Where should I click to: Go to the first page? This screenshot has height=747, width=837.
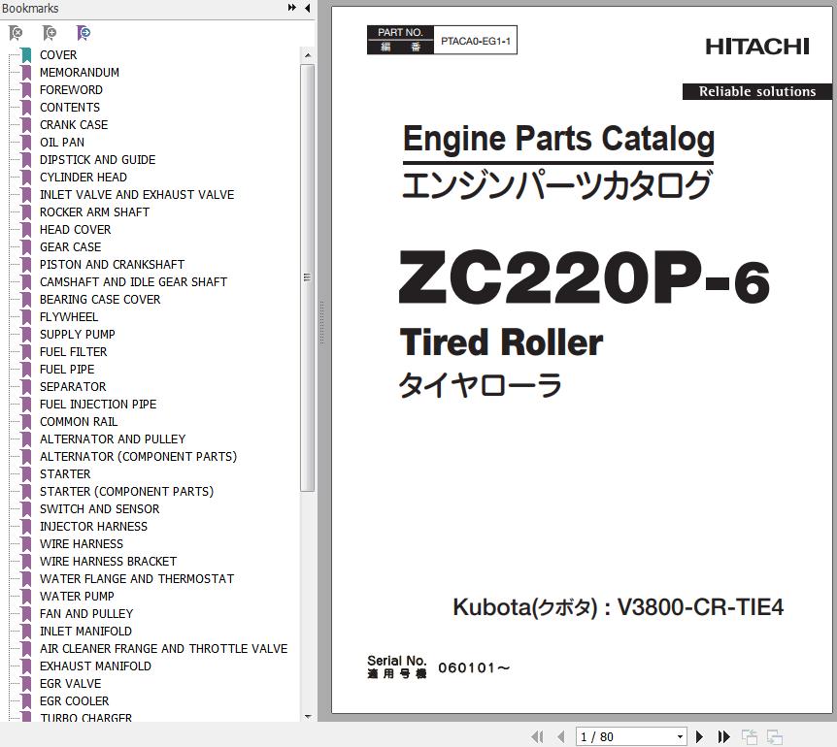click(538, 737)
